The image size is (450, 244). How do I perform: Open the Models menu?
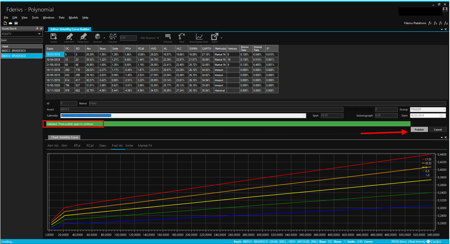click(73, 17)
